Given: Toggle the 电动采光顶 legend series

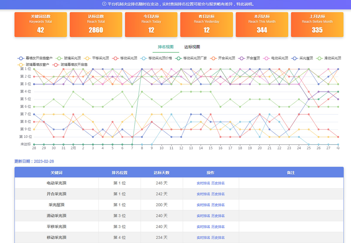Looking at the screenshot, I should [x=276, y=58].
